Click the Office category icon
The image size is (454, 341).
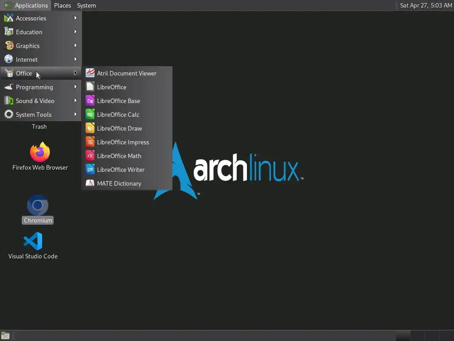9,73
